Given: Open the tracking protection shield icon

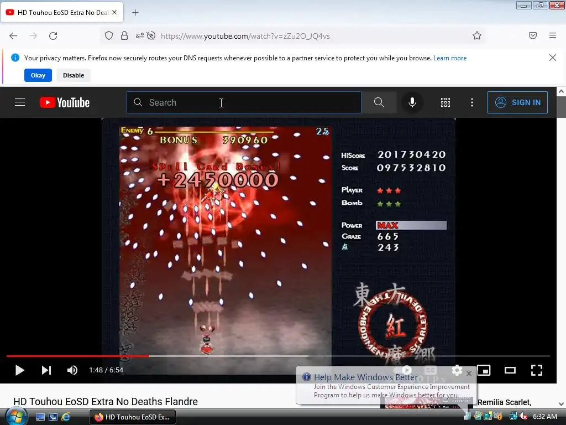Looking at the screenshot, I should (x=109, y=35).
